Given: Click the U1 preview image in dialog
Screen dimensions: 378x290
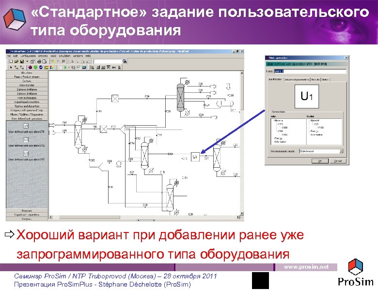Looking at the screenshot, I should point(307,97).
